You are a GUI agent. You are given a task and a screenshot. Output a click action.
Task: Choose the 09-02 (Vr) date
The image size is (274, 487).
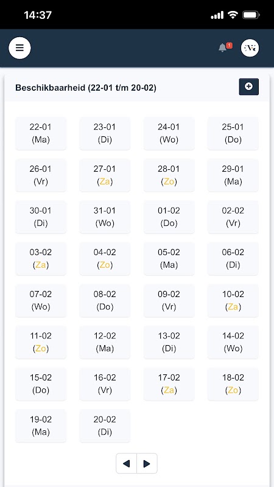169,300
